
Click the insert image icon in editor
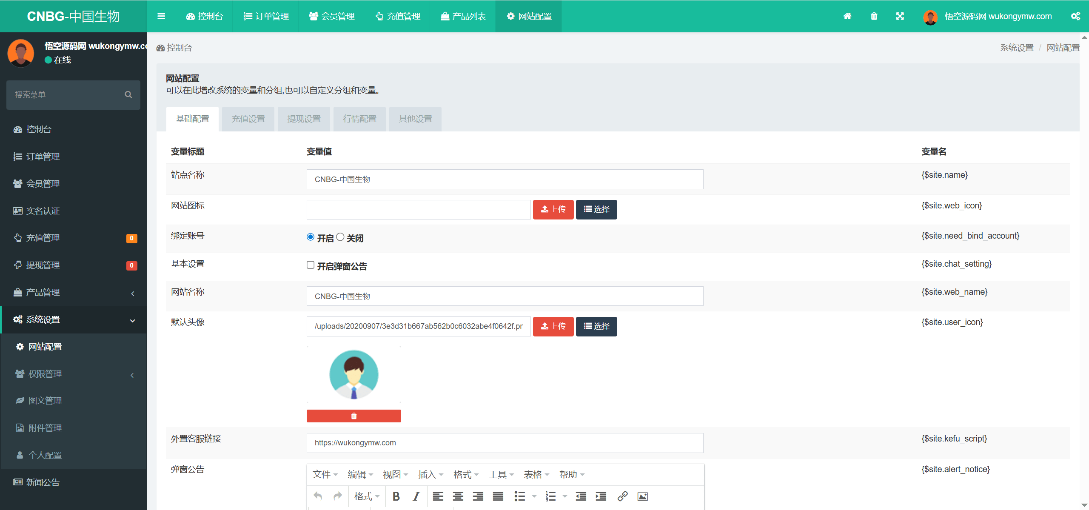(642, 496)
